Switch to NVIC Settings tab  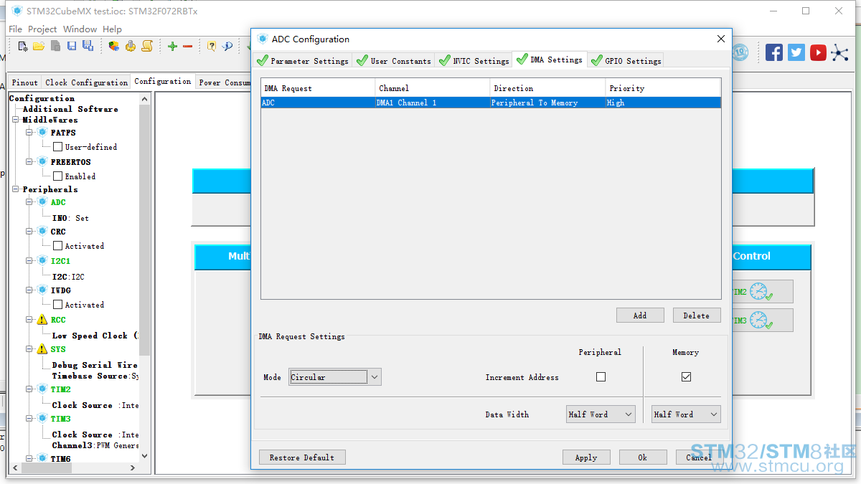tap(474, 61)
